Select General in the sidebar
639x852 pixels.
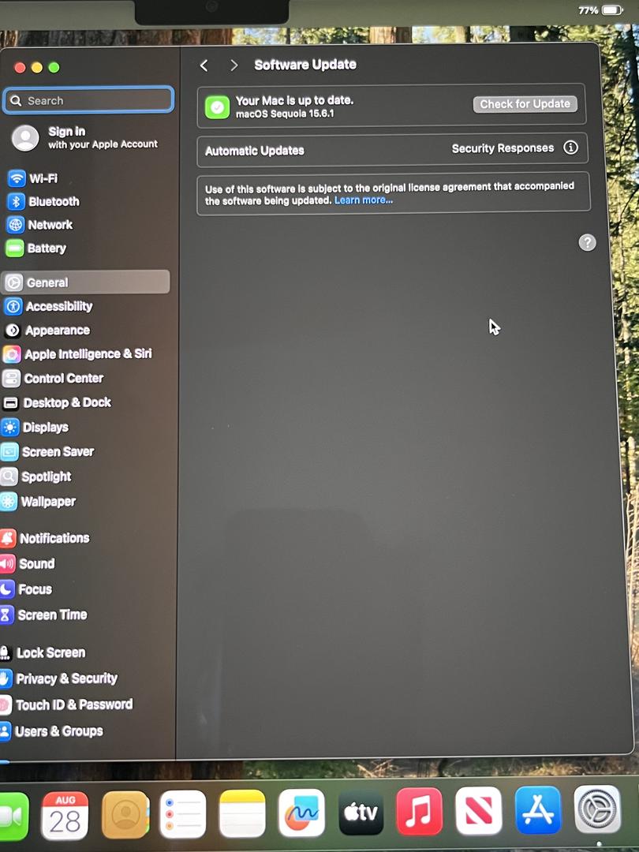86,282
